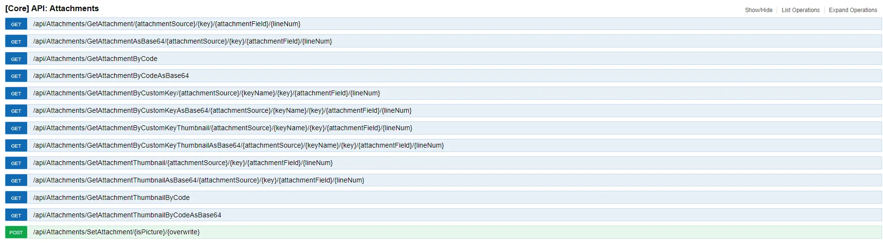
Task: Click GET badge for GetAttachmentThumbnailByCode
Action: tap(16, 198)
